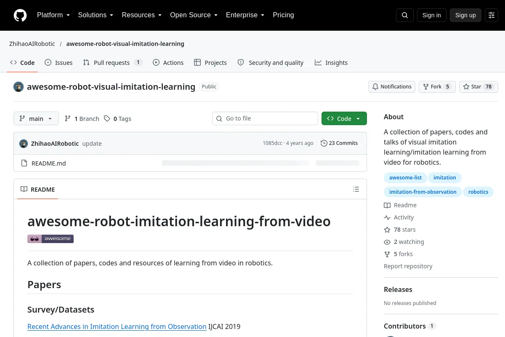Click the Insights graph icon
Viewport: 505px width, 337px height.
coord(318,62)
